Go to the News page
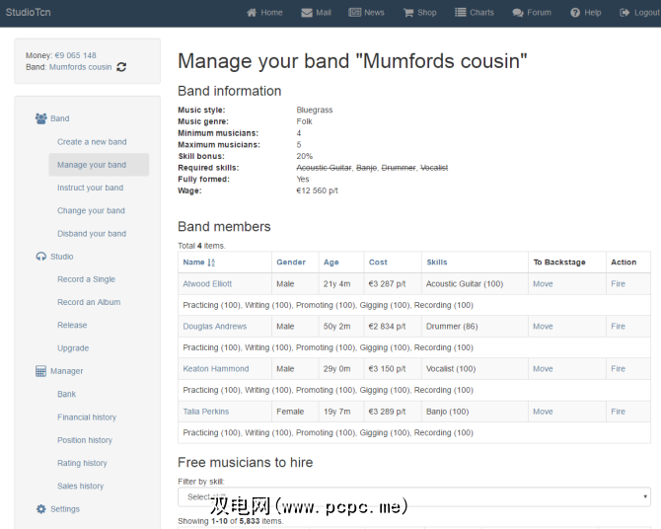Viewport: 661px width, 529px height. point(366,13)
